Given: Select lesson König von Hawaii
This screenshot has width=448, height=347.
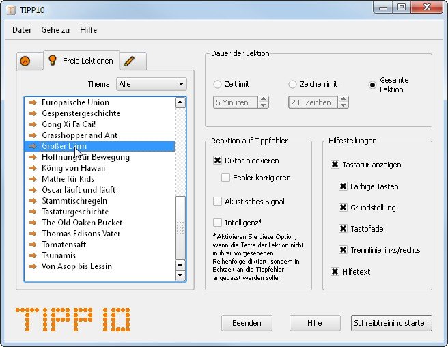Looking at the screenshot, I should tap(100, 168).
